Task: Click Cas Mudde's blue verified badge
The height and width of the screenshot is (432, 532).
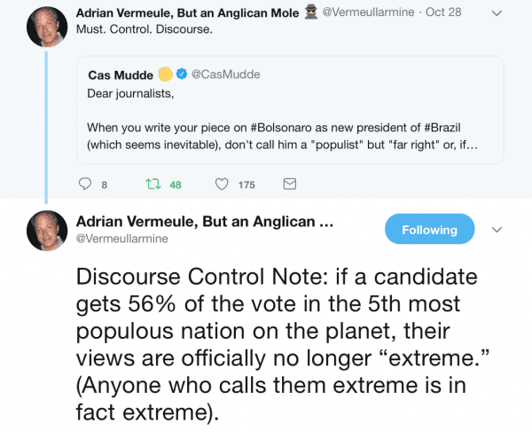Action: tap(182, 75)
